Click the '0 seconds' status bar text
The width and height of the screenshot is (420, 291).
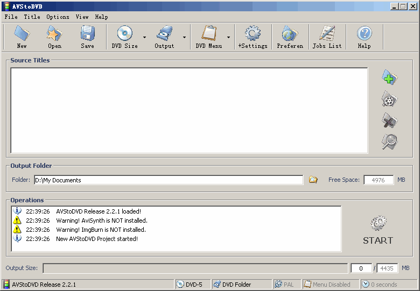click(x=384, y=285)
